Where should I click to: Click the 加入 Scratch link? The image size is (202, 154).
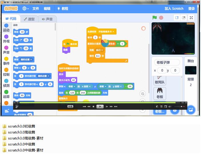[x=174, y=9]
